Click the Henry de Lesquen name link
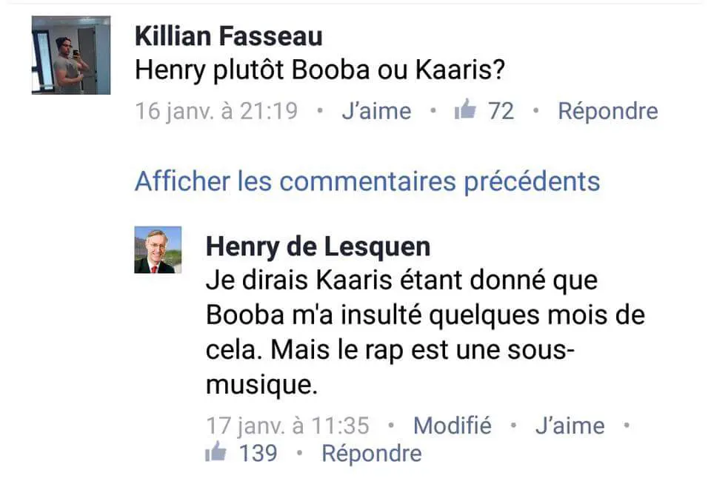 pos(318,246)
